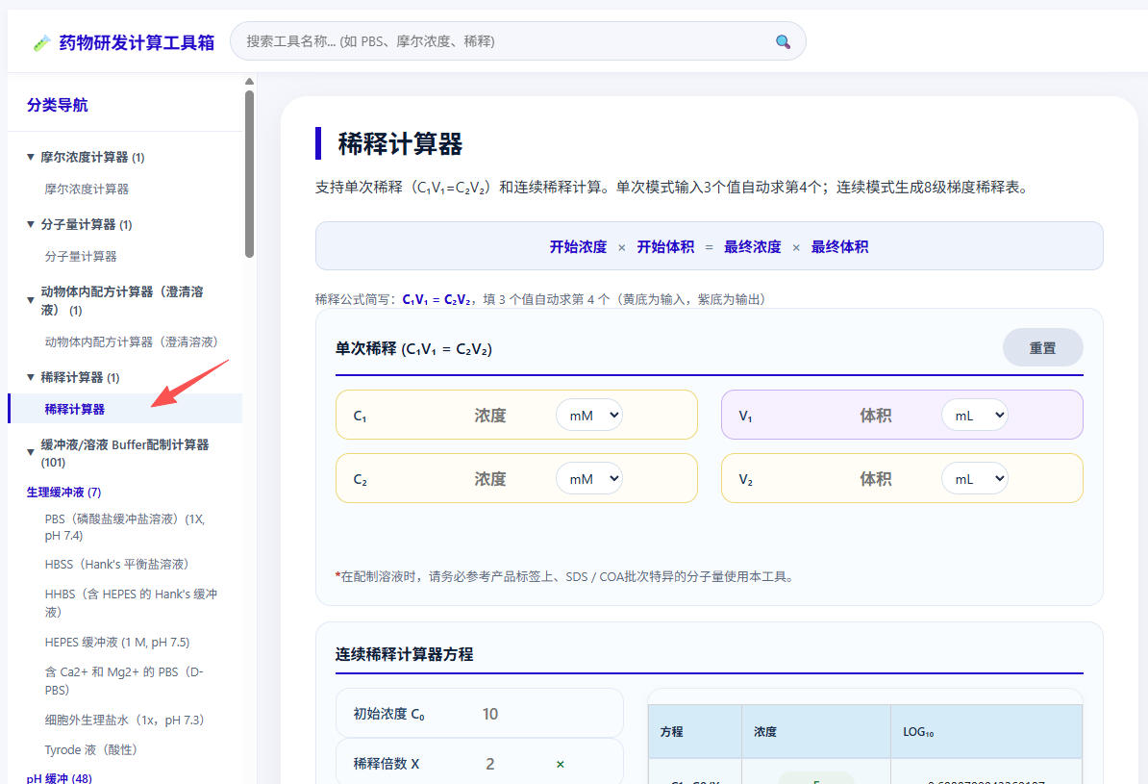
Task: Open the 药物研发计算工具箱 home title
Action: click(137, 42)
